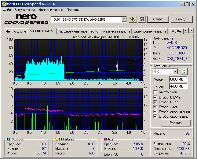The height and width of the screenshot is (159, 197).
Task: Click the cyan PI Errors color swatch
Action: (x=8, y=139)
